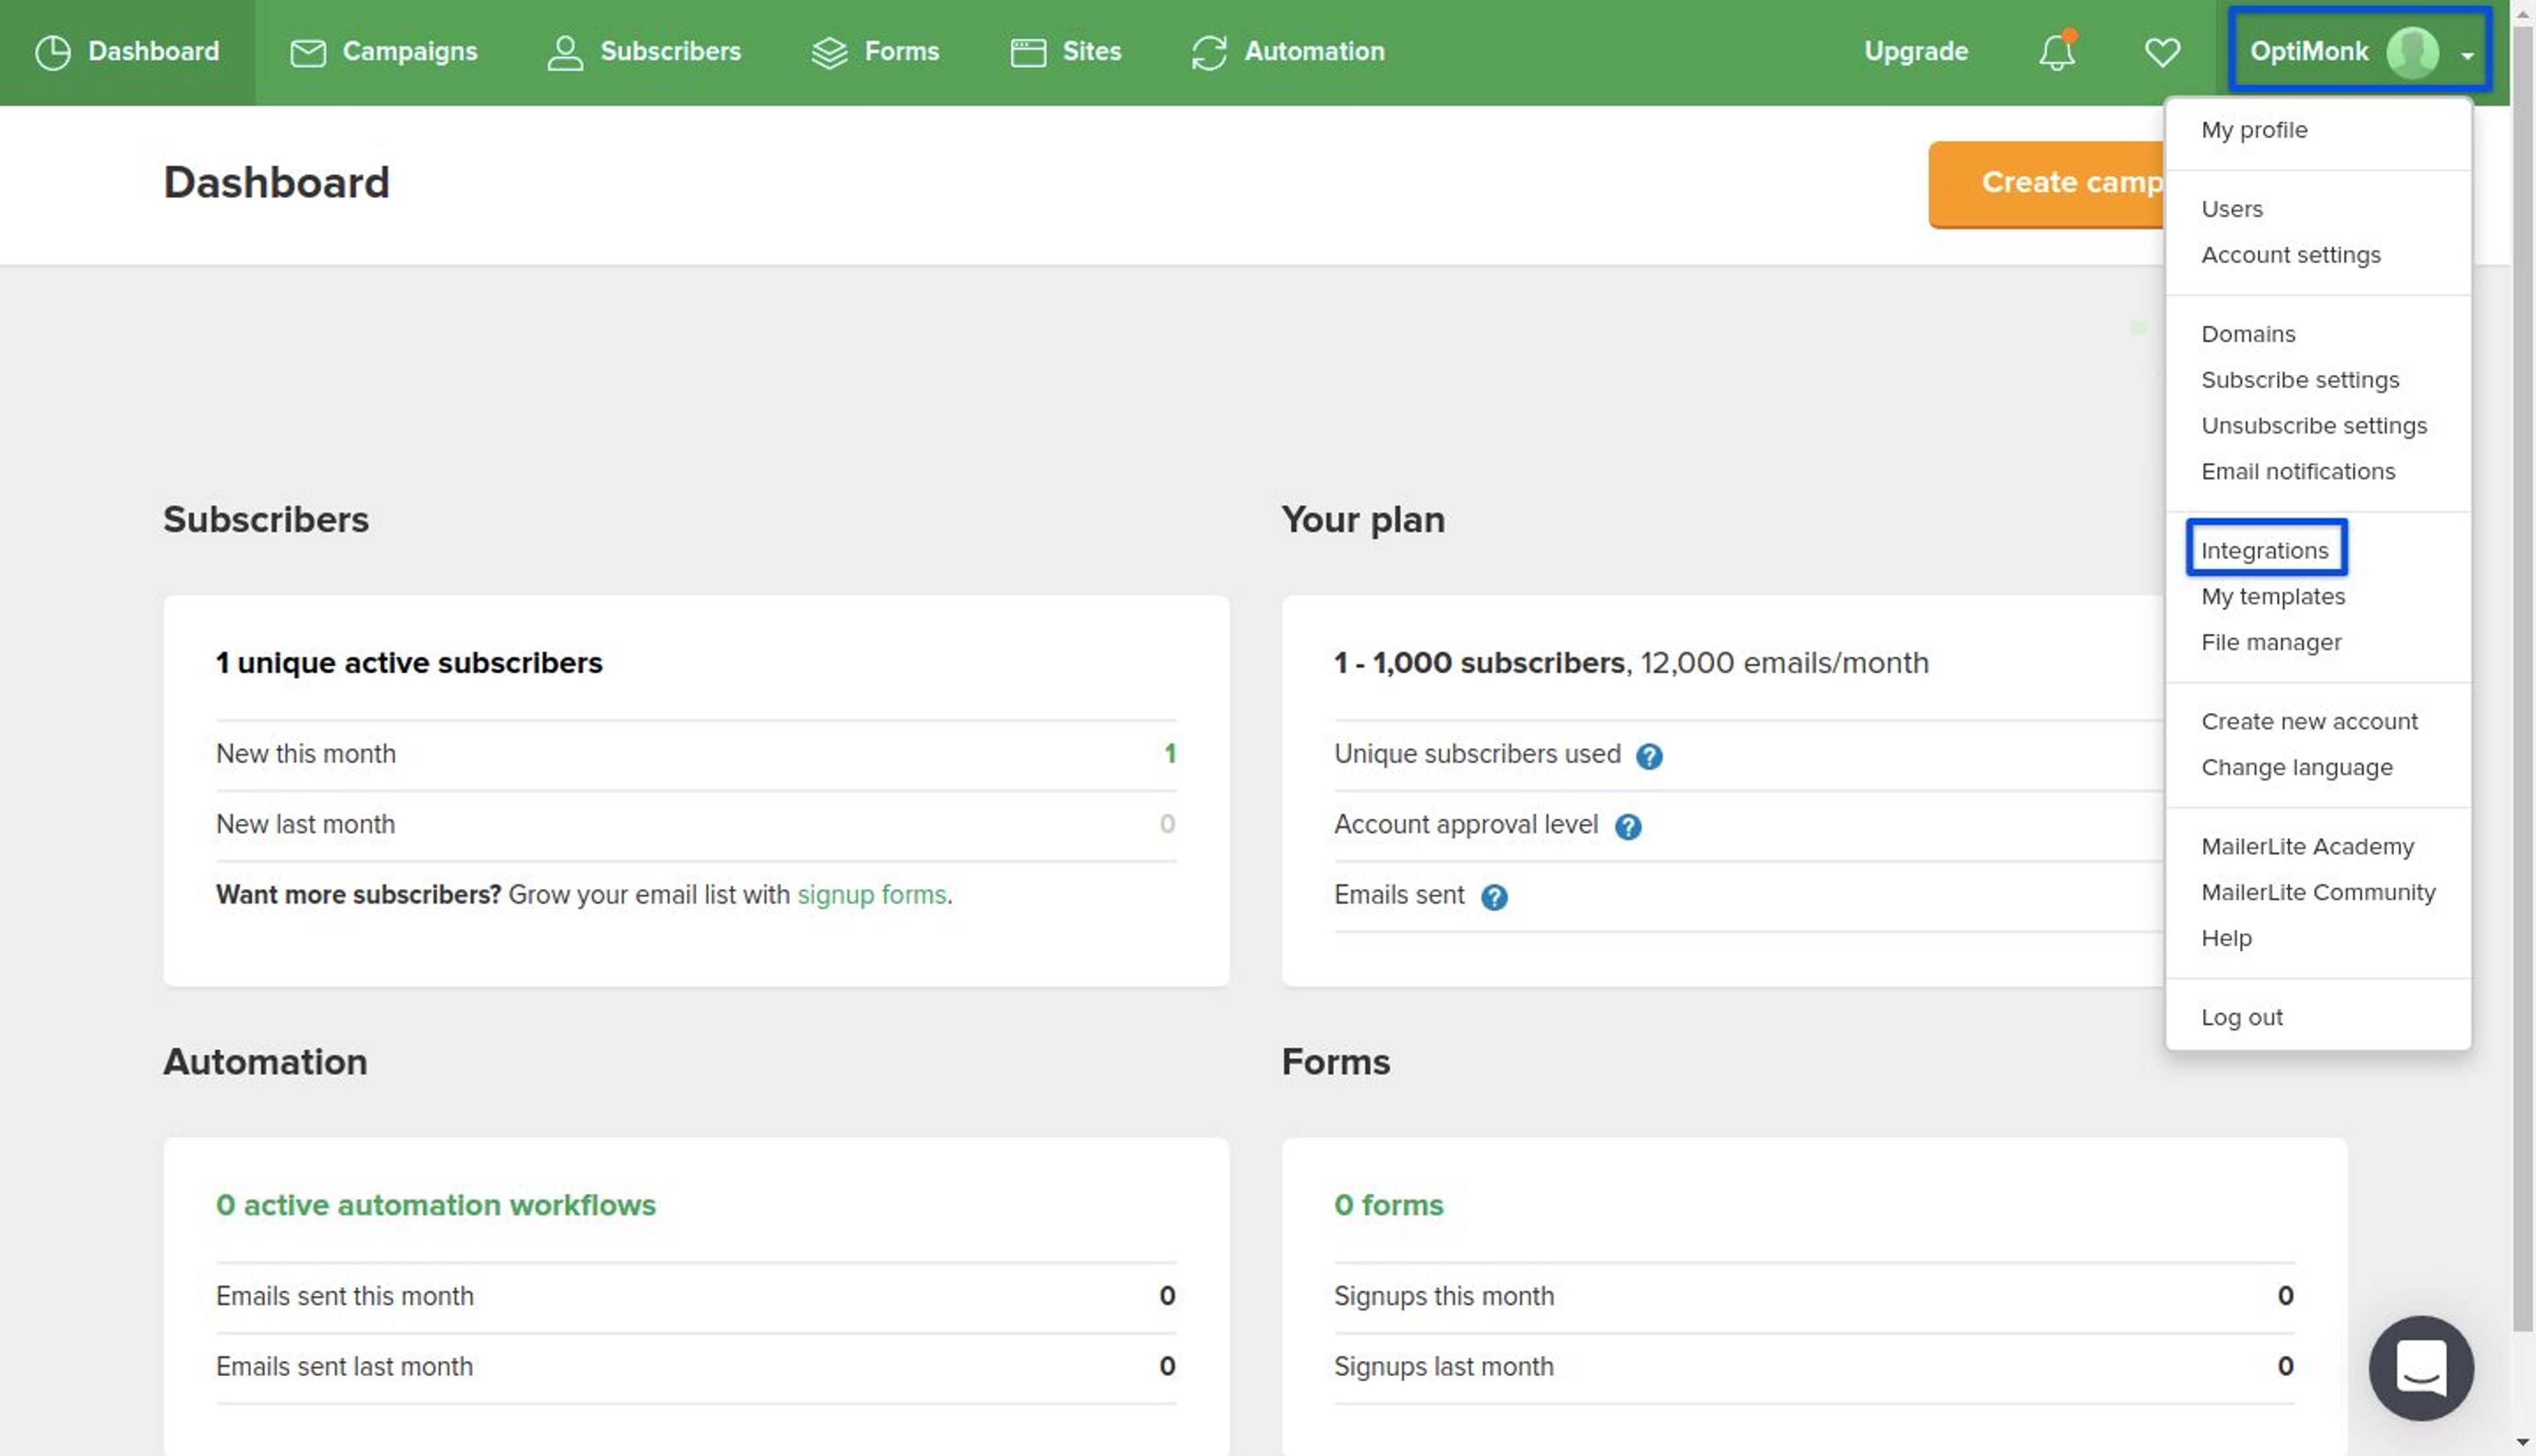Follow the signup forms link
The height and width of the screenshot is (1456, 2536).
pyautogui.click(x=871, y=895)
